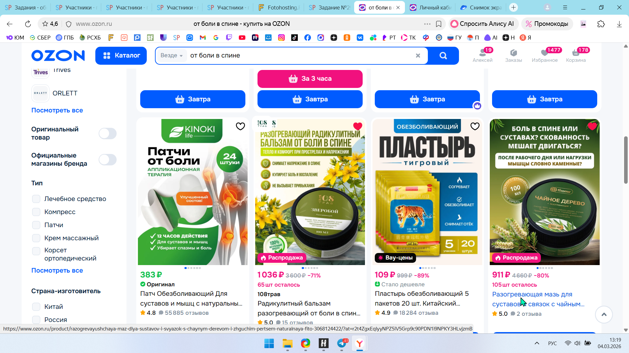Clear search text with X icon
This screenshot has width=629, height=353.
point(418,56)
